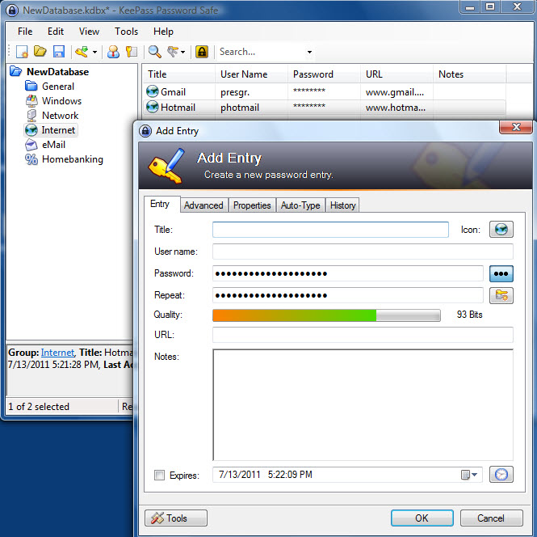Click the password Quality progress bar

326,315
